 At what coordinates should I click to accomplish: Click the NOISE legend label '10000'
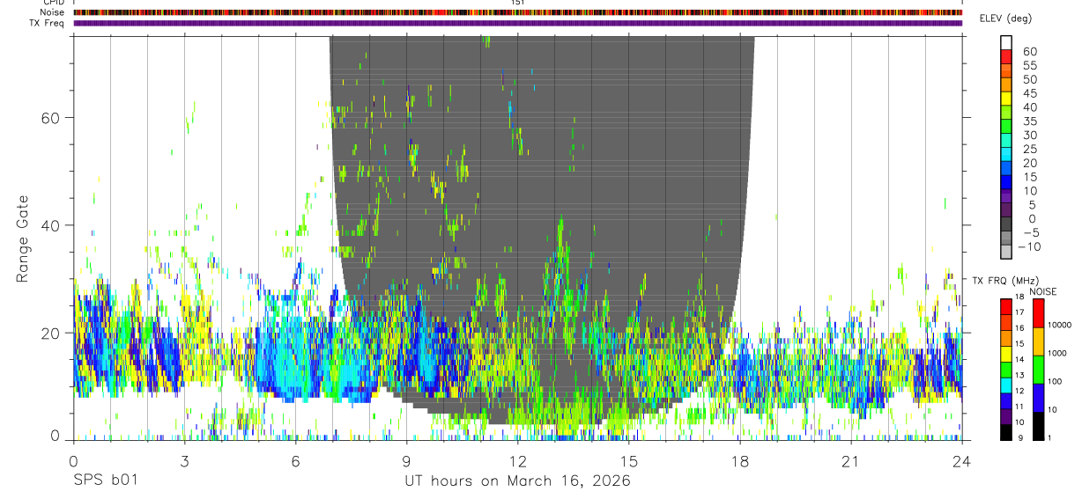pyautogui.click(x=1060, y=325)
